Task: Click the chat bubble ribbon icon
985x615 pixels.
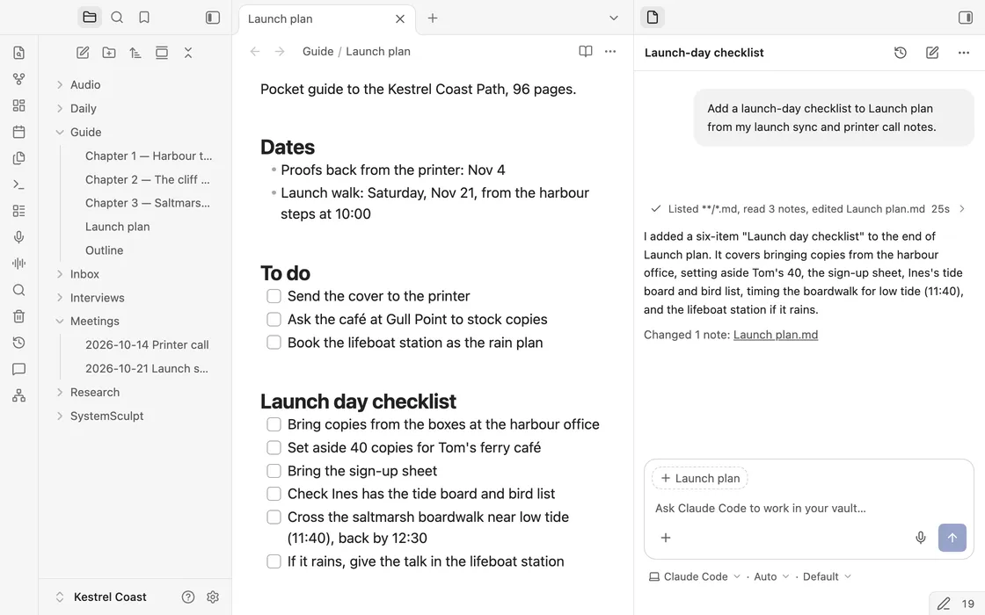Action: (18, 369)
